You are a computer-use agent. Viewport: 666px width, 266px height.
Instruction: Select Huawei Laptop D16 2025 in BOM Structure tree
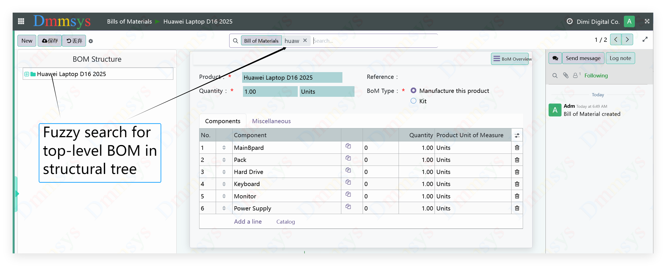pos(71,74)
